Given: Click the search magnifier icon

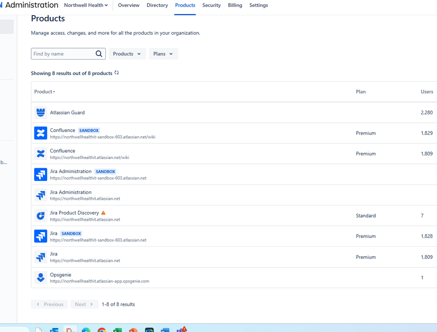Looking at the screenshot, I should click(x=99, y=53).
